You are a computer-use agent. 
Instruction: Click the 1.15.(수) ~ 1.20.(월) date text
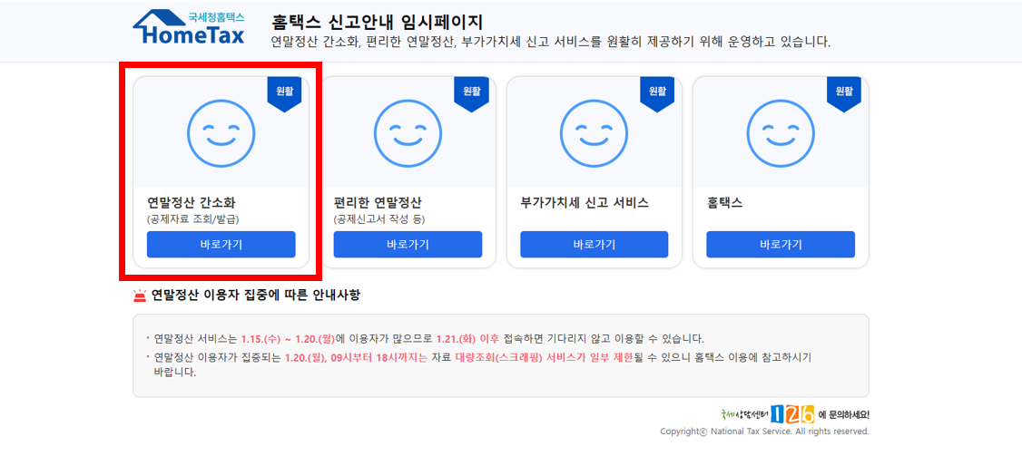tap(288, 339)
